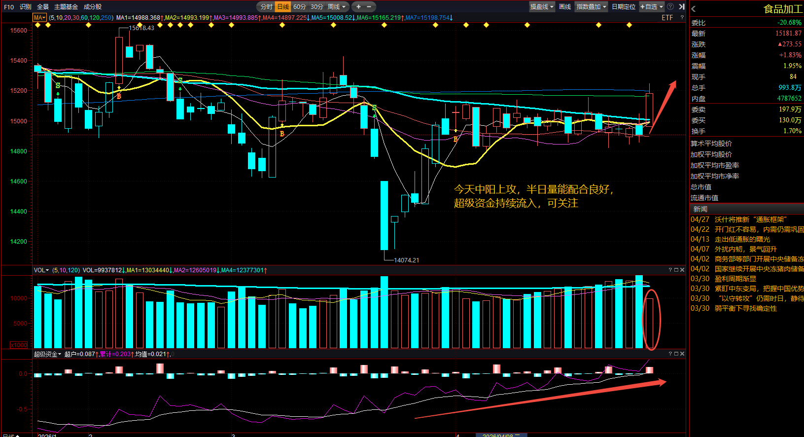
Task: Select the 60分 period
Action: tap(299, 7)
